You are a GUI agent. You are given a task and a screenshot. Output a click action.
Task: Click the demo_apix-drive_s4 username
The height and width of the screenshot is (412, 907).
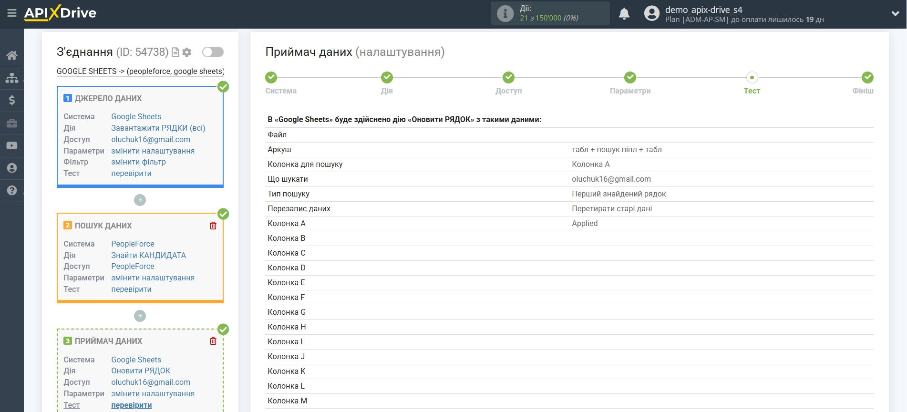[x=703, y=10]
